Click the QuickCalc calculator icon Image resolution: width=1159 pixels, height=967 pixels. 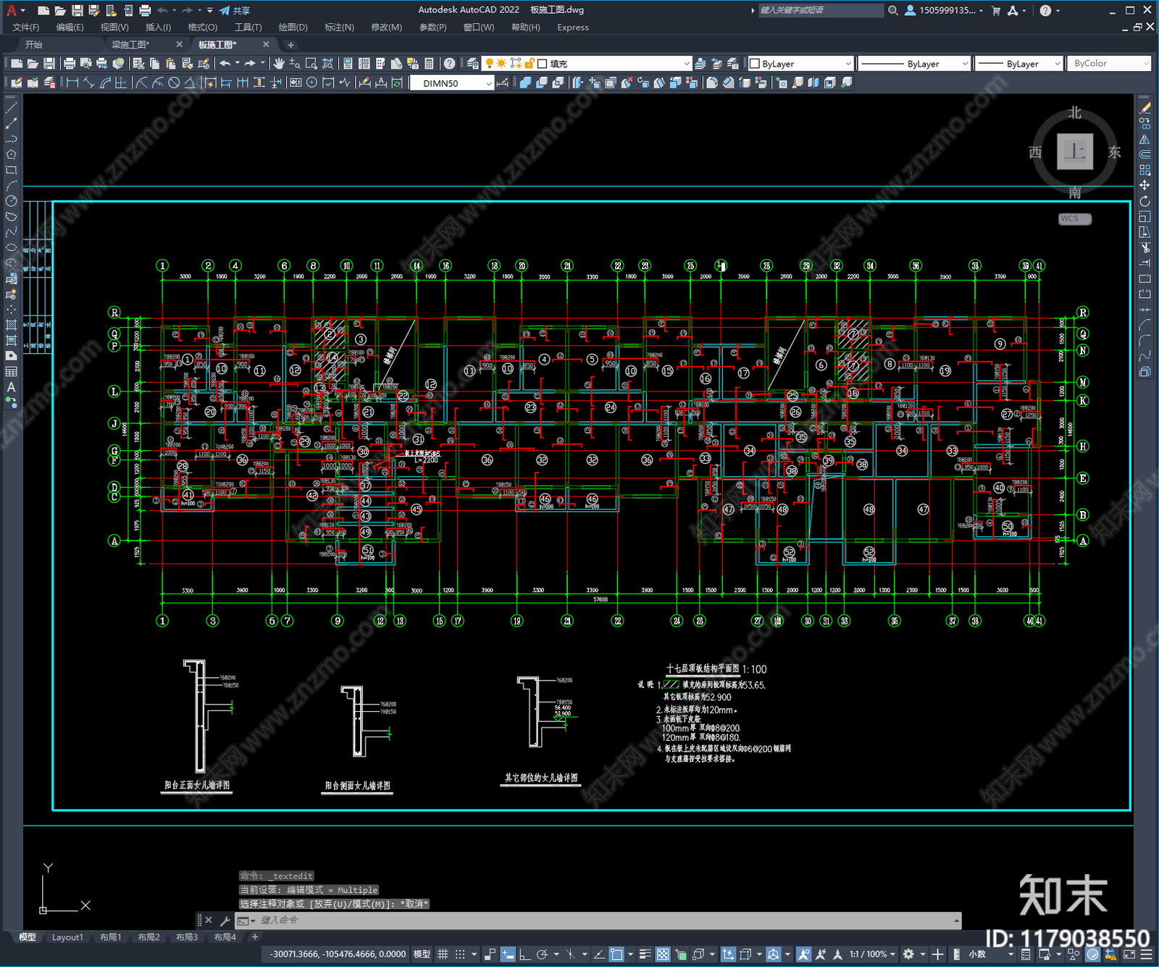coord(429,64)
